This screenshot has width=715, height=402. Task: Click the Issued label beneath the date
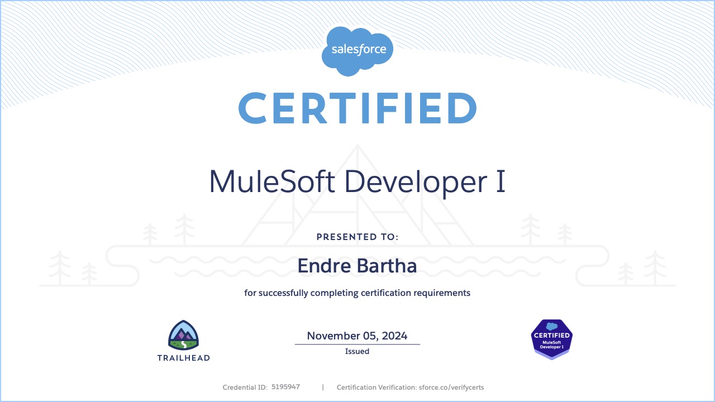357,351
